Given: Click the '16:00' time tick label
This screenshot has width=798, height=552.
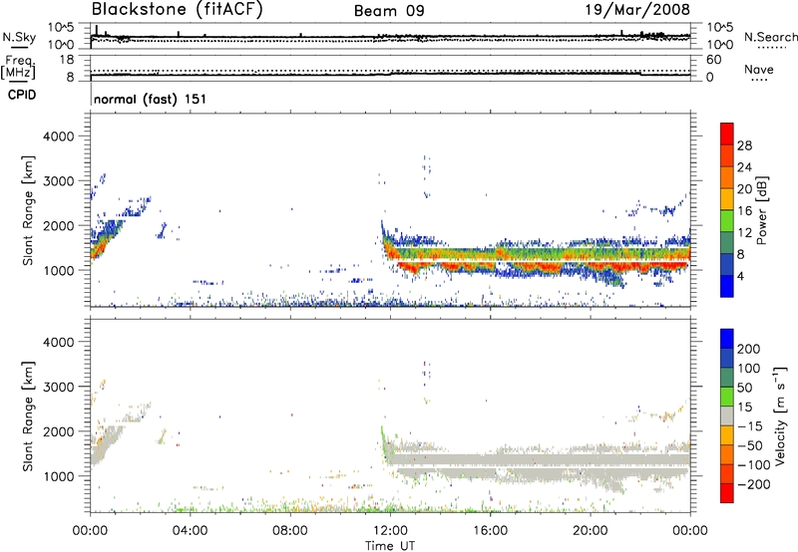Looking at the screenshot, I should [x=490, y=531].
